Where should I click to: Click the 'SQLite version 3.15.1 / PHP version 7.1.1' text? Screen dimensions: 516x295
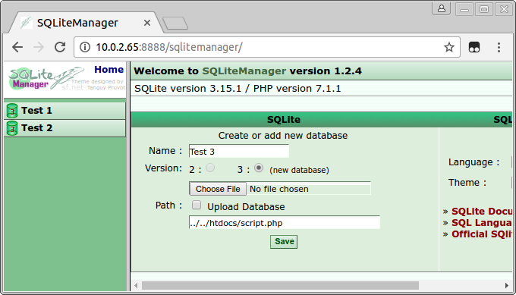pos(238,89)
